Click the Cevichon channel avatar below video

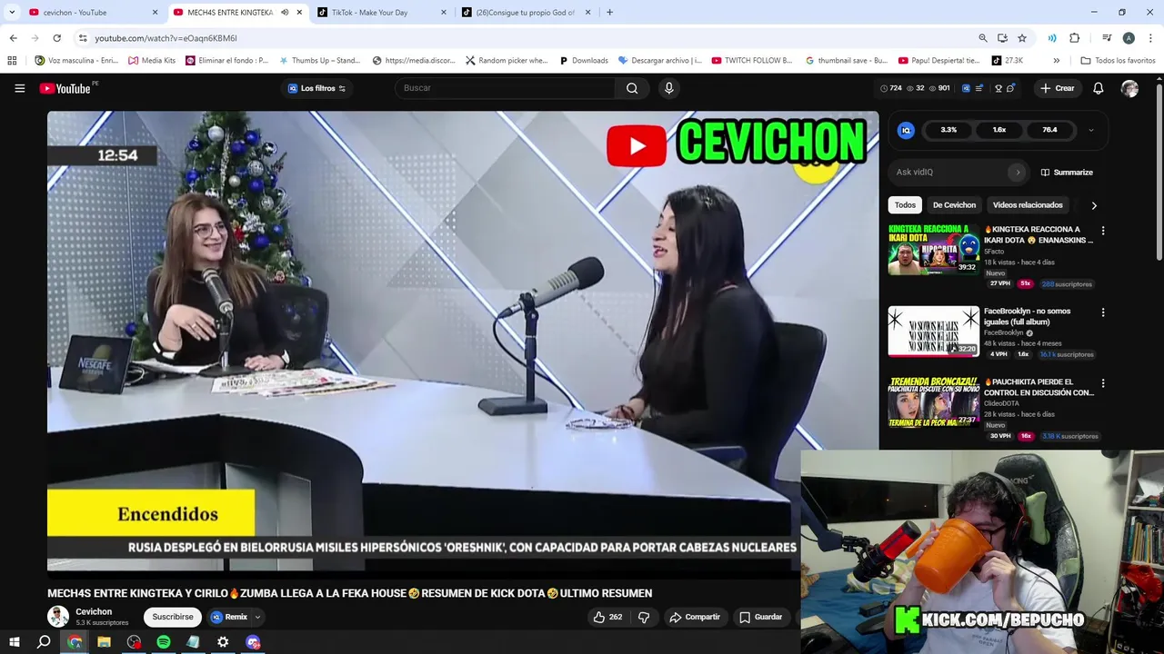[58, 617]
